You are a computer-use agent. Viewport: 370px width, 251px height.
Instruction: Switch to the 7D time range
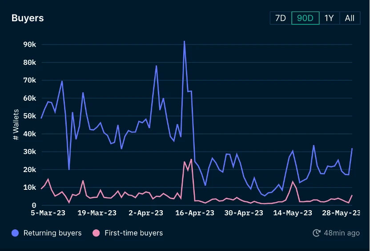coord(281,18)
